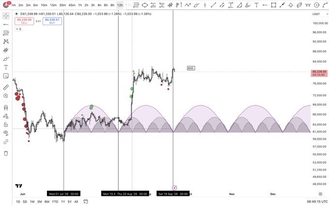
Task: Click the 80D label on chart
Action: point(191,68)
